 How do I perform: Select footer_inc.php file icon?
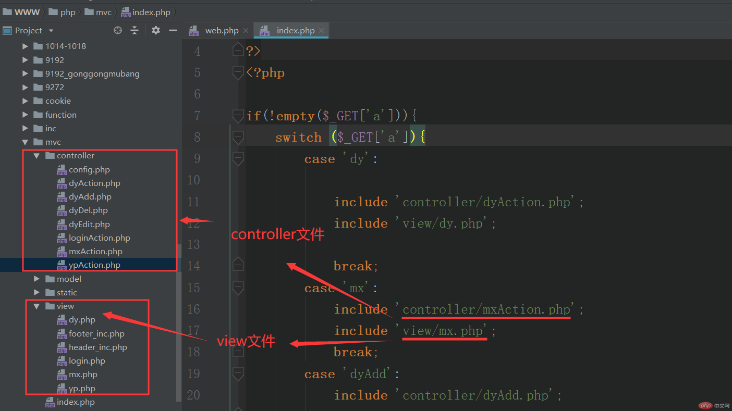[62, 334]
